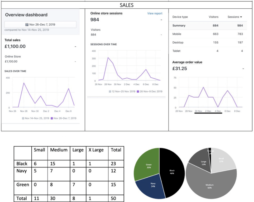Screen dimensions: 254x202
Task: Open the View report link
Action: click(x=155, y=13)
